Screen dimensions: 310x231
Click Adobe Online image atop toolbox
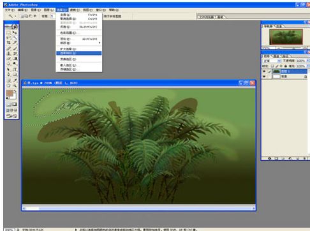(11, 27)
